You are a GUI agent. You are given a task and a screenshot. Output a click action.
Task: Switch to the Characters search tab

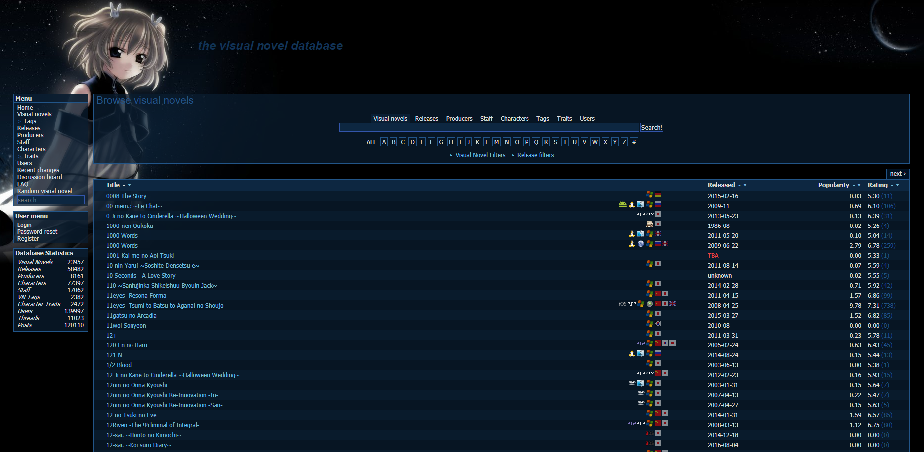[x=514, y=119]
